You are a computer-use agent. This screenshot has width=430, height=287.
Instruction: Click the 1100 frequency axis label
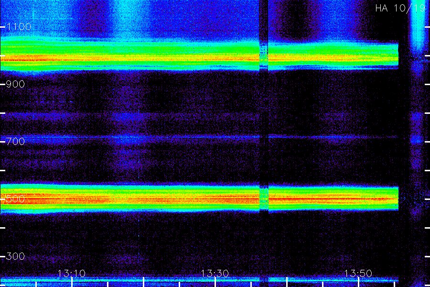[x=19, y=27]
